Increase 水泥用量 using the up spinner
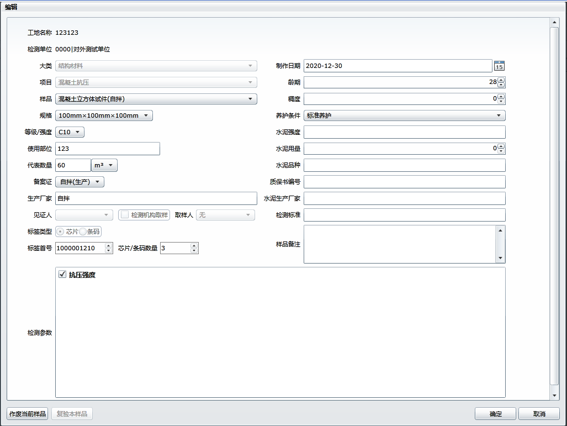 (x=501, y=146)
